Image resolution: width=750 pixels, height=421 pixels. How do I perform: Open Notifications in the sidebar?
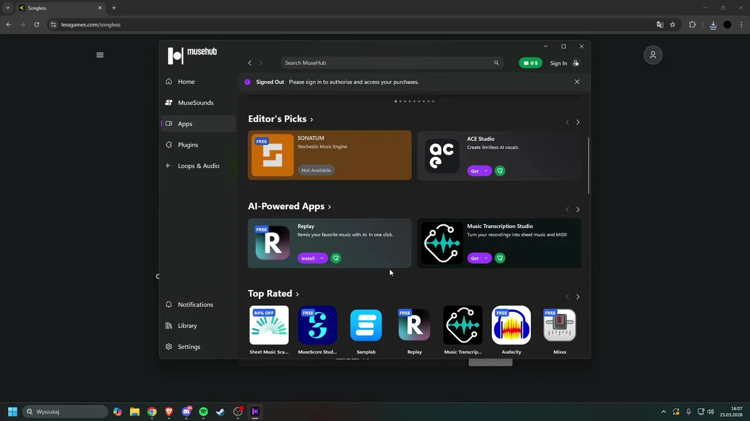199,305
